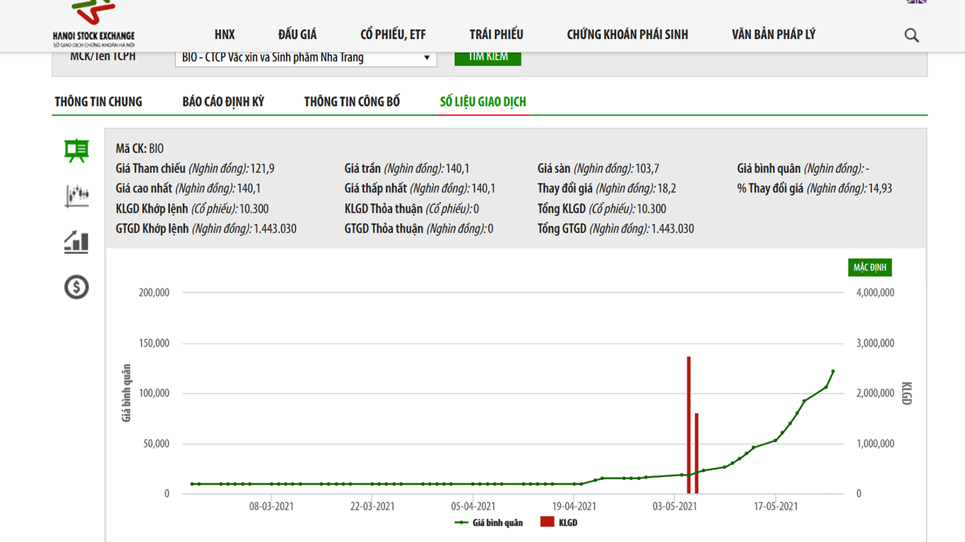
Task: Open the candlestick chart icon
Action: (76, 195)
